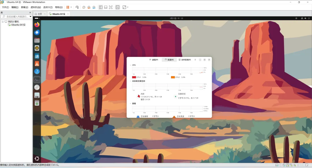Viewport: 312px width, 168px height.
Task: Revert the VM to its previous snapshot
Action: coord(89,7)
